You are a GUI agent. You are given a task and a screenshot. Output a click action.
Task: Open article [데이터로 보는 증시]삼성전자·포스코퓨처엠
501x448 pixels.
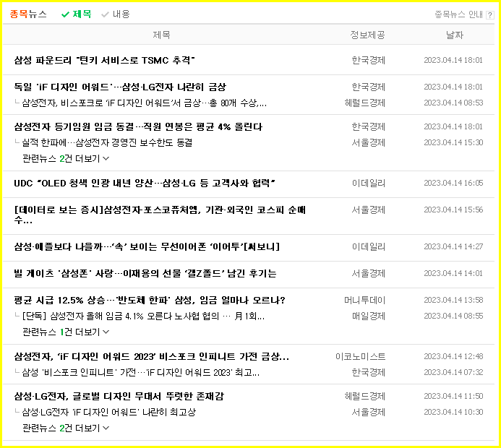tap(160, 215)
